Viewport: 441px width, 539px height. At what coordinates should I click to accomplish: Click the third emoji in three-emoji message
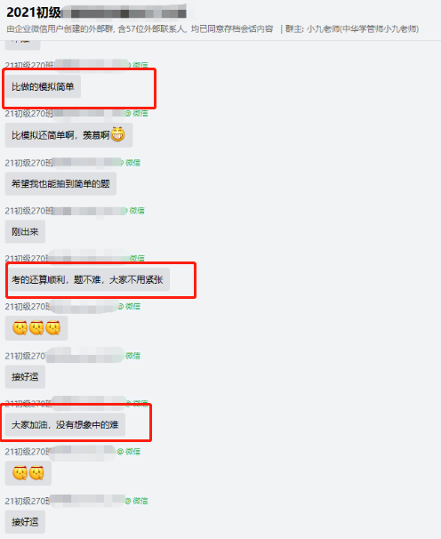point(53,327)
